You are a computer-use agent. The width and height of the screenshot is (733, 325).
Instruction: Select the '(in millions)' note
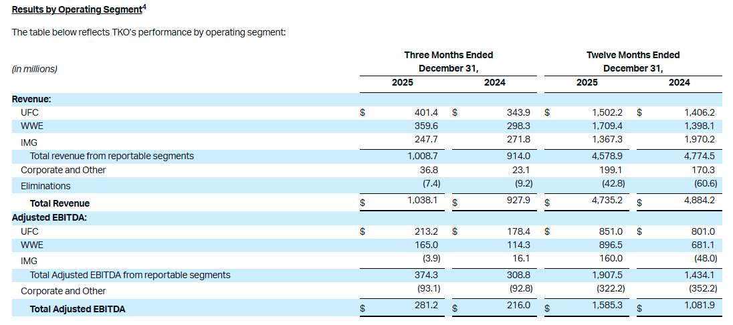(35, 69)
